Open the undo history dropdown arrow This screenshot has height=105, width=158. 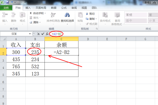(15, 2)
